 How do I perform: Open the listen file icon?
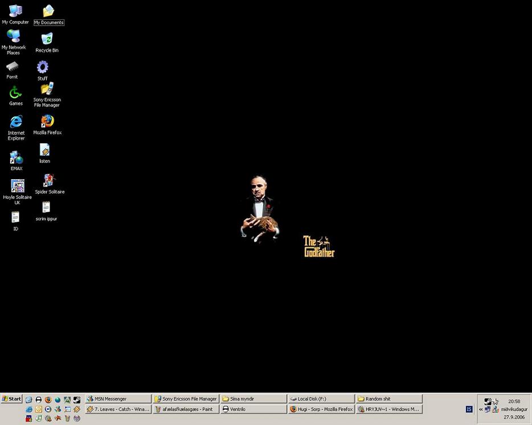point(44,153)
